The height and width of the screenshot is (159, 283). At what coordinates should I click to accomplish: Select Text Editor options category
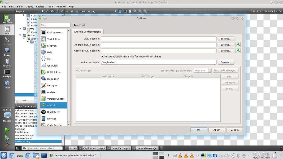pos(54,39)
